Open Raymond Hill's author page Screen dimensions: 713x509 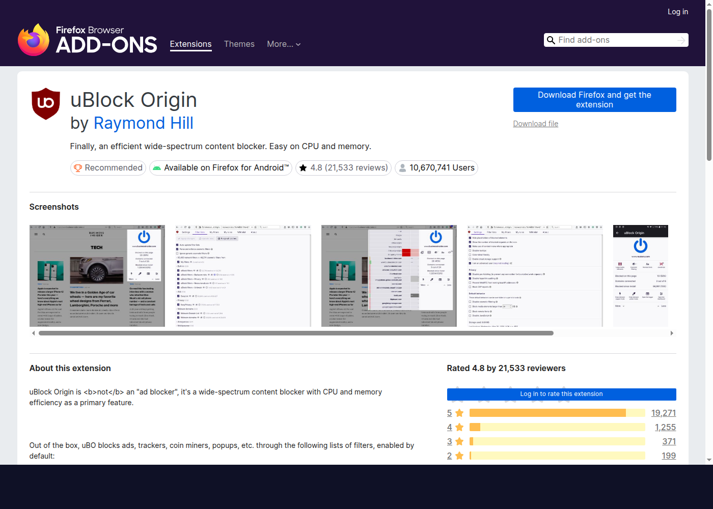[x=144, y=123]
